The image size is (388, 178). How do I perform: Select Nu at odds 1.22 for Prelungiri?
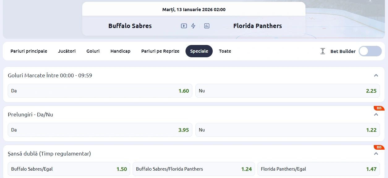point(288,130)
